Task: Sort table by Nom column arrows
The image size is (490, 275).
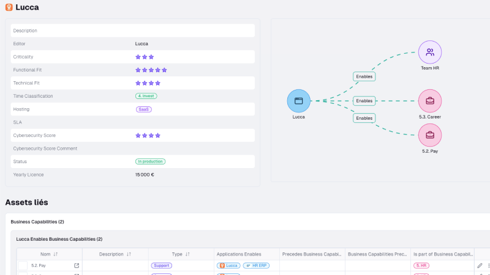Action: (x=55, y=254)
